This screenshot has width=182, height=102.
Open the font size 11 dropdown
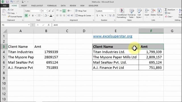point(47,11)
